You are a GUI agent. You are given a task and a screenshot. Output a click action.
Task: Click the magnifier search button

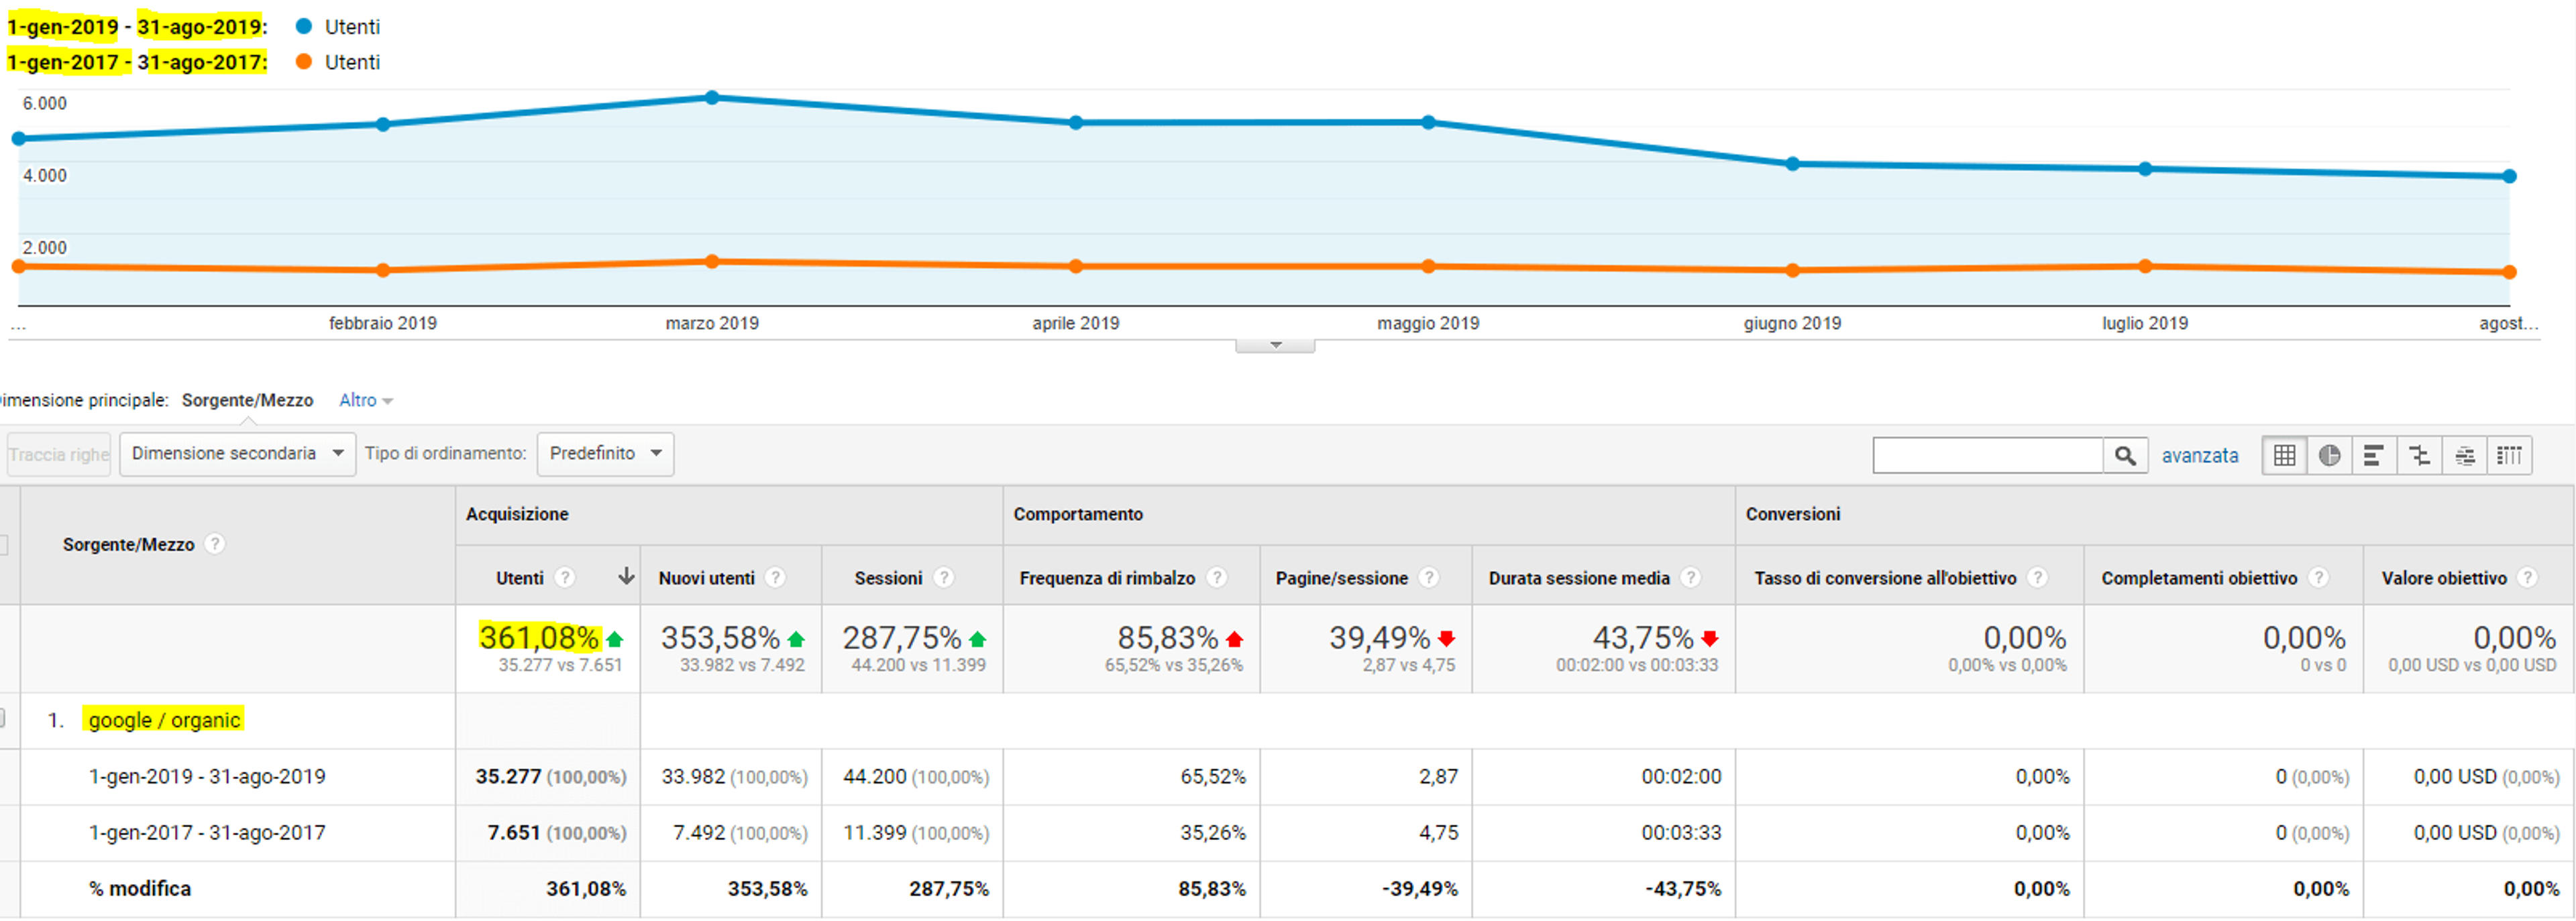point(2125,456)
